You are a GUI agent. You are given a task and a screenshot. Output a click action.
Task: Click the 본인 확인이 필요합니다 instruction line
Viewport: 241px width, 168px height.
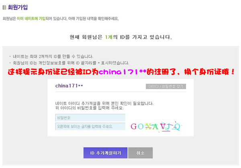pyautogui.click(x=104, y=103)
